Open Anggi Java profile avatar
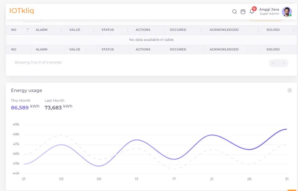Screen dimensions: 298x191 tap(287, 12)
